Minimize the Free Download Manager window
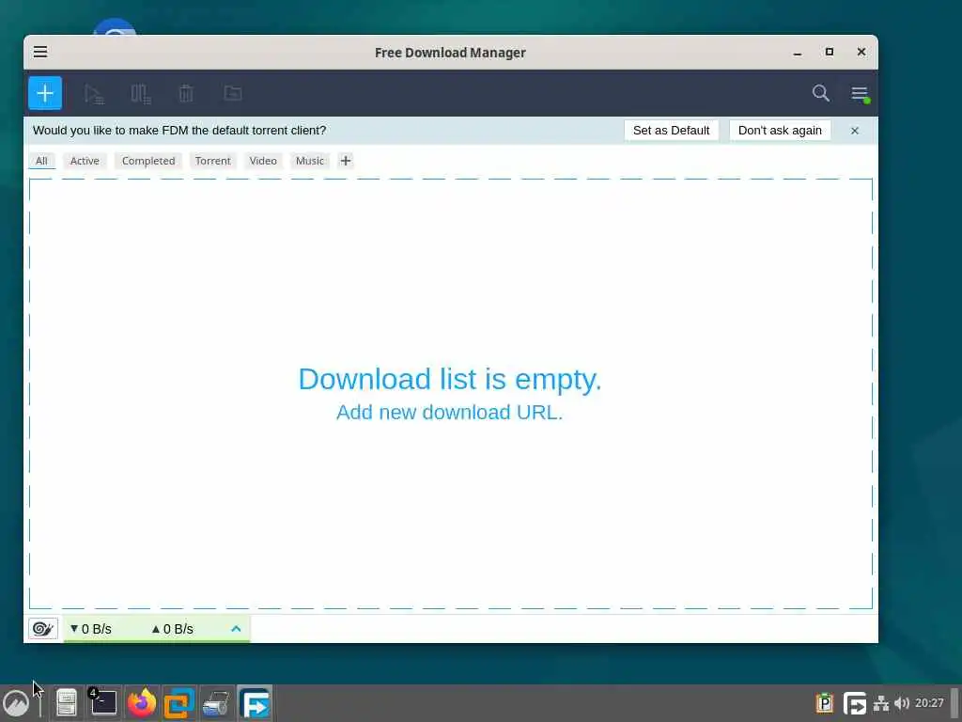The width and height of the screenshot is (962, 722). tap(798, 53)
